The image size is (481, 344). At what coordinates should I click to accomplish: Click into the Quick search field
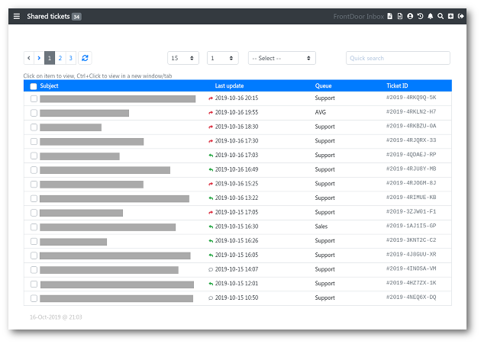(398, 58)
